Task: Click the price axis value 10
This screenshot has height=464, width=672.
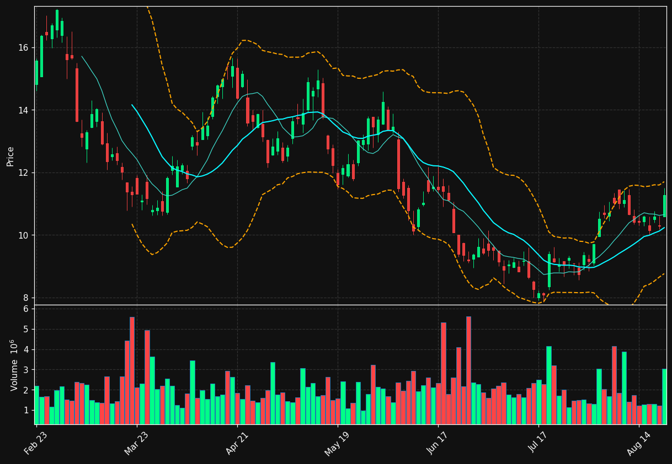Action: click(x=23, y=235)
